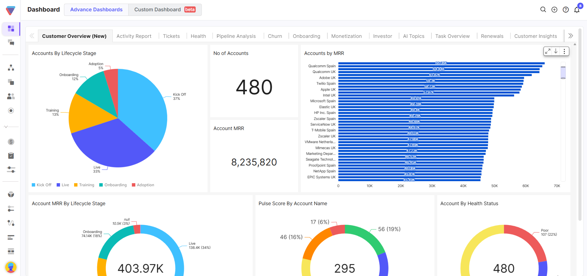The height and width of the screenshot is (276, 587).
Task: Switch to the Churn dashboard tab
Action: pyautogui.click(x=275, y=36)
